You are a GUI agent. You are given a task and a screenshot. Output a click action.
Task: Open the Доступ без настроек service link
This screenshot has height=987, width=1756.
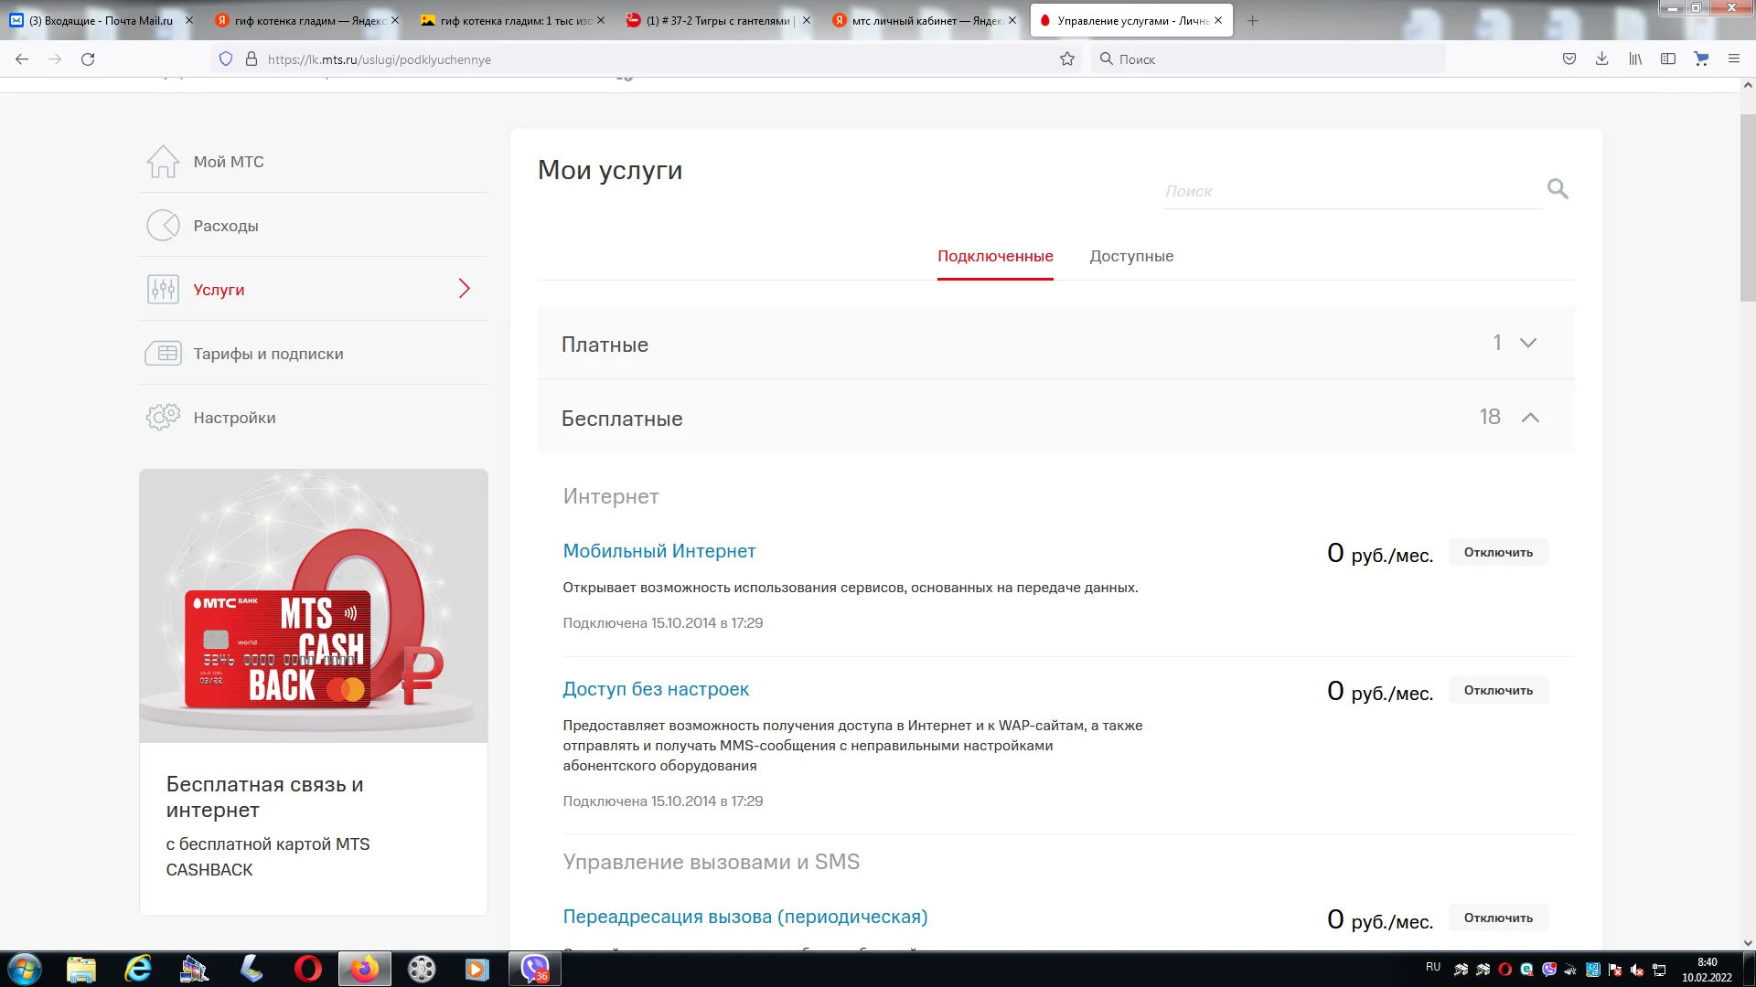[x=656, y=689]
